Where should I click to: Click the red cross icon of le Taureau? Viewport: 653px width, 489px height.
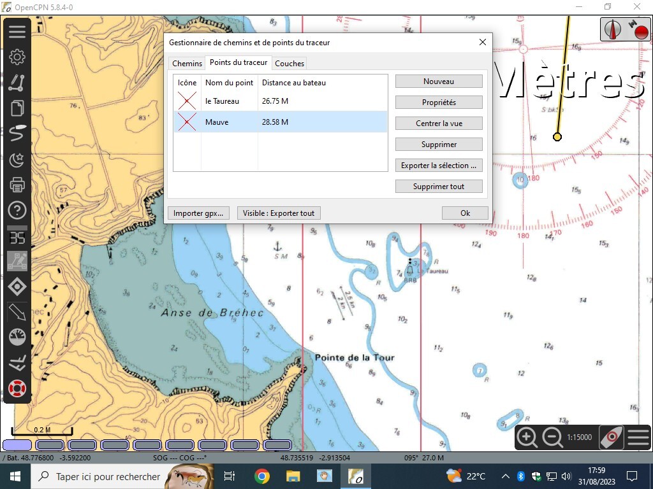point(187,101)
